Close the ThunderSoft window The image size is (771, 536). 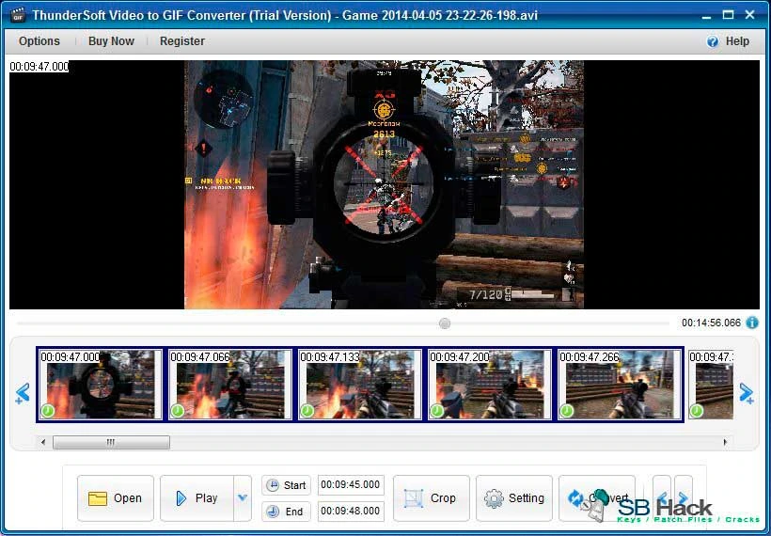750,15
